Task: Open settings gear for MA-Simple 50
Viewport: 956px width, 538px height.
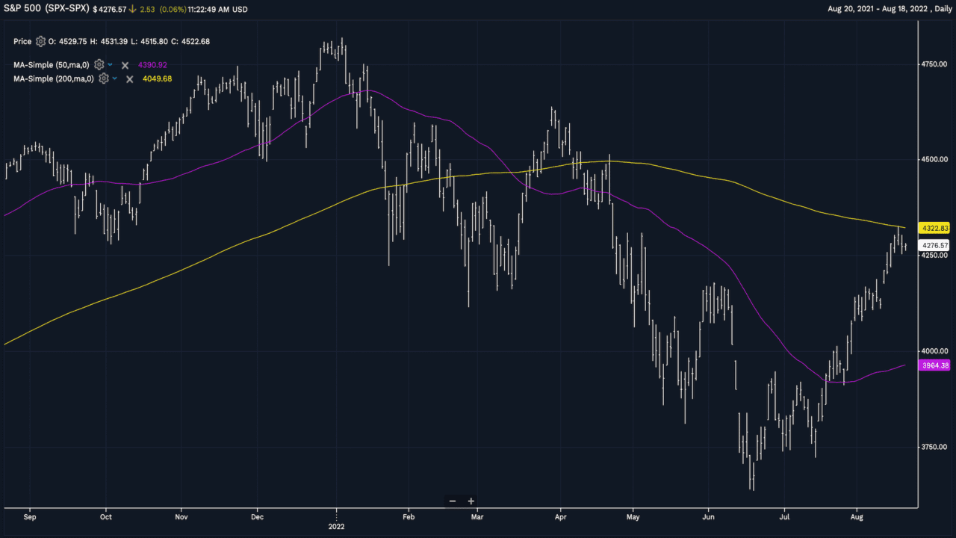Action: pyautogui.click(x=99, y=65)
